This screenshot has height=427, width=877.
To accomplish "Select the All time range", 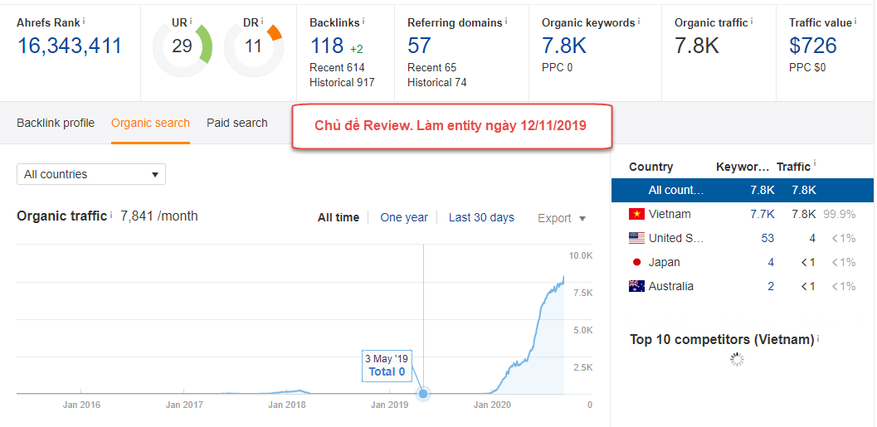I will 339,217.
